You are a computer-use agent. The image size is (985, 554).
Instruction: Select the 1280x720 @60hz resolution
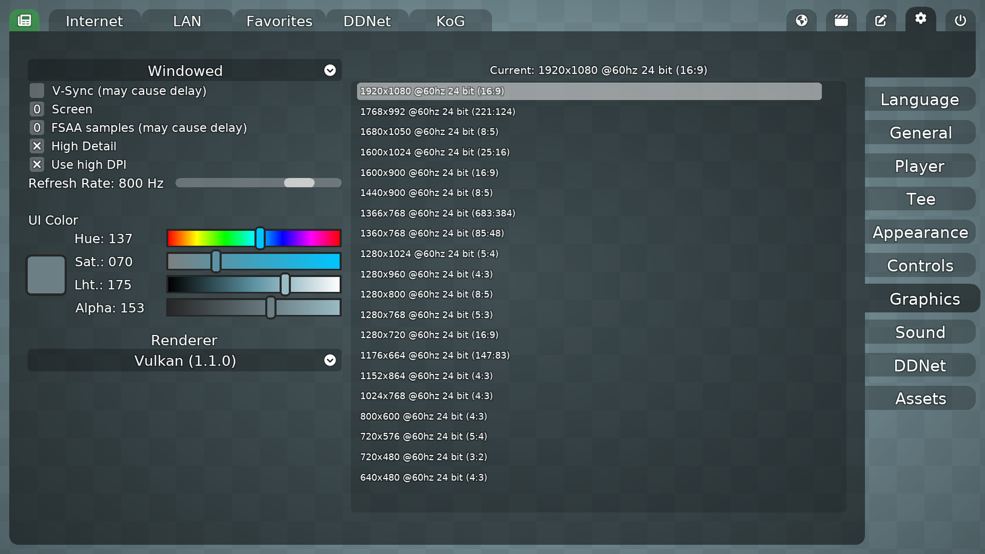tap(429, 334)
